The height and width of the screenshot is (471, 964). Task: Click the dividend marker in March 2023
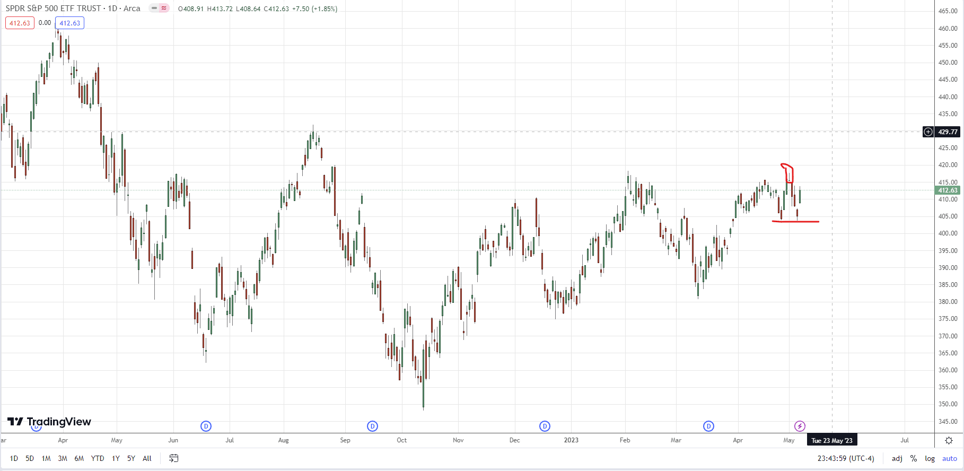coord(708,426)
